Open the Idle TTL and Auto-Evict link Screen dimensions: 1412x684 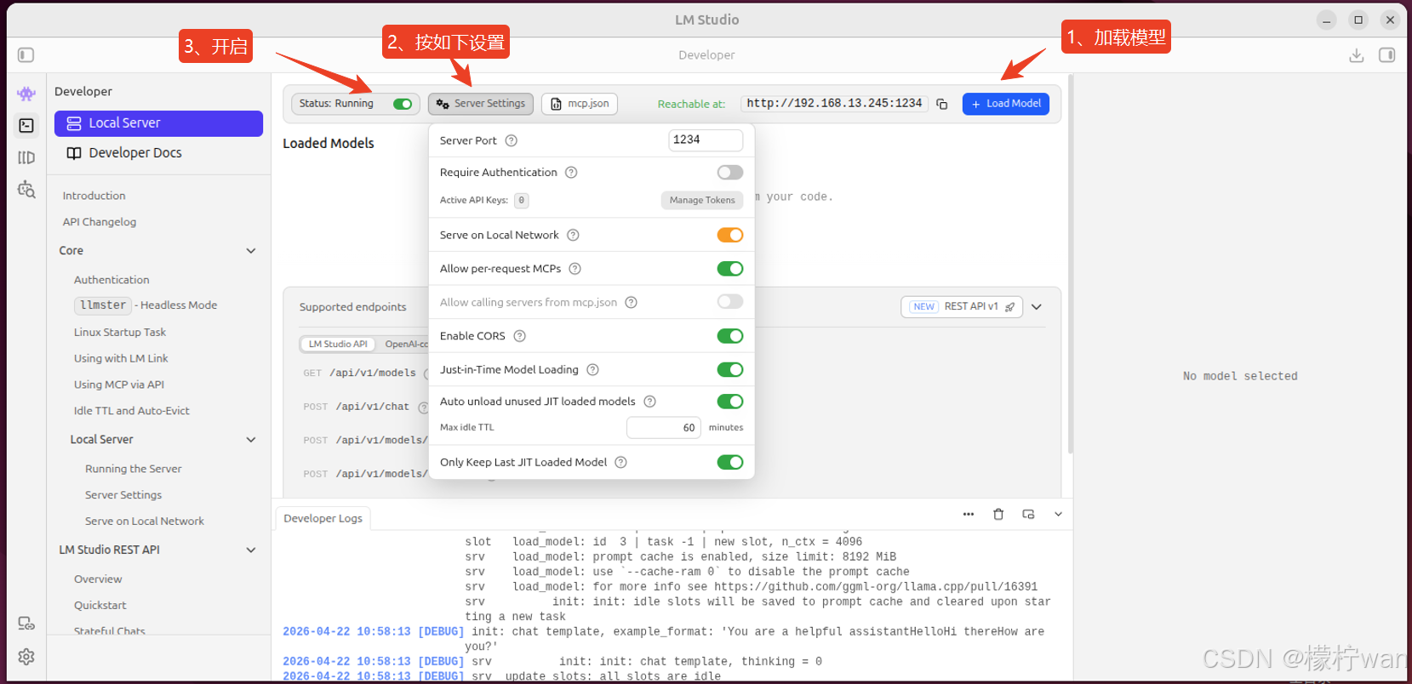tap(132, 411)
